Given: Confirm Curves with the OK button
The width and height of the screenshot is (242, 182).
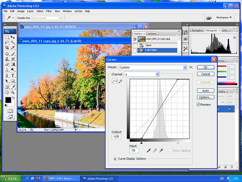Looking at the screenshot, I should click(206, 67).
